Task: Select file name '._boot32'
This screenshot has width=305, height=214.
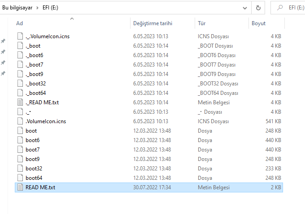Action: tap(35, 84)
